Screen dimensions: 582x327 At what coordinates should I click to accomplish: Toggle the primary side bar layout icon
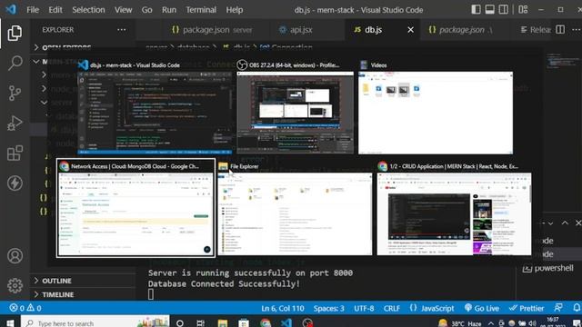click(476, 10)
